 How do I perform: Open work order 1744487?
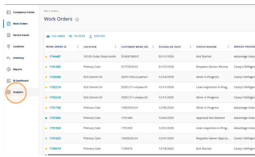pyautogui.click(x=55, y=57)
